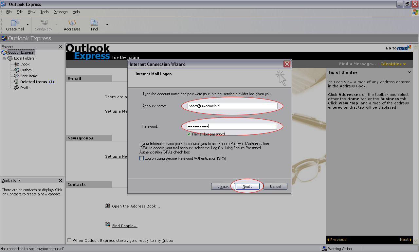
Task: Collapse the Local Folders tree node
Action: click(x=4, y=58)
